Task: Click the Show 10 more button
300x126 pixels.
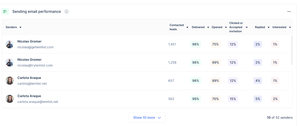Action: click(147, 117)
